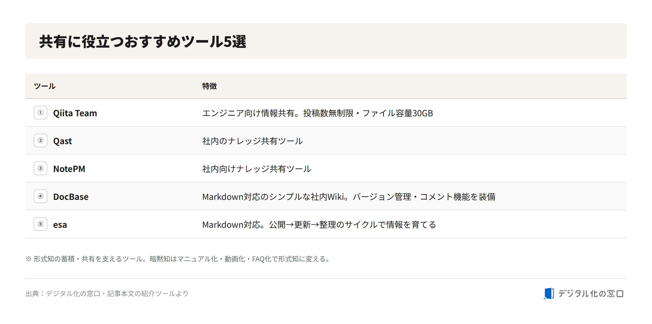Click the blue book logo icon

(549, 293)
